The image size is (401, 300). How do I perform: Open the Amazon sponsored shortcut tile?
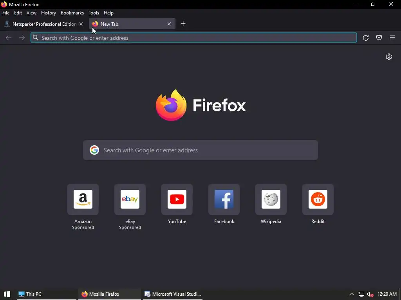coord(83,199)
